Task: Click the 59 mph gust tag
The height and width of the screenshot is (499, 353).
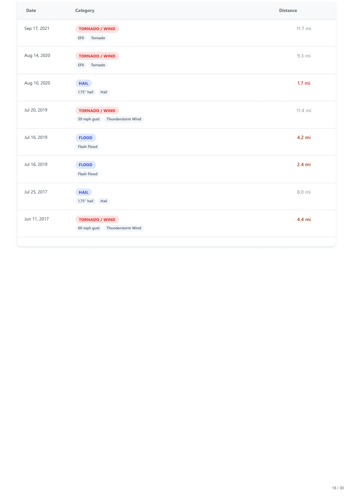Action: pos(89,119)
